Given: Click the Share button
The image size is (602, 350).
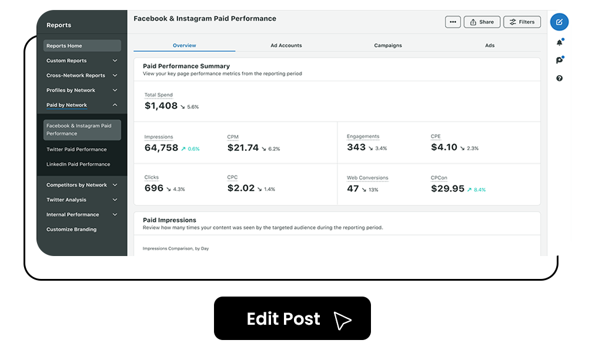Looking at the screenshot, I should pyautogui.click(x=481, y=22).
